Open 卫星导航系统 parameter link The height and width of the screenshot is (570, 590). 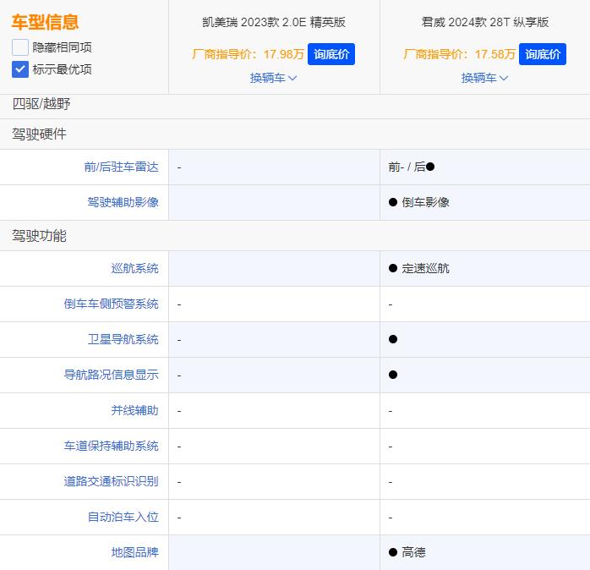point(123,339)
